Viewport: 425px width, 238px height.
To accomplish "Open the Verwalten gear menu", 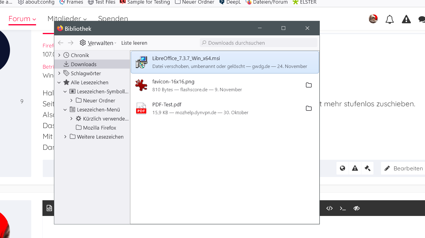I will [x=98, y=43].
